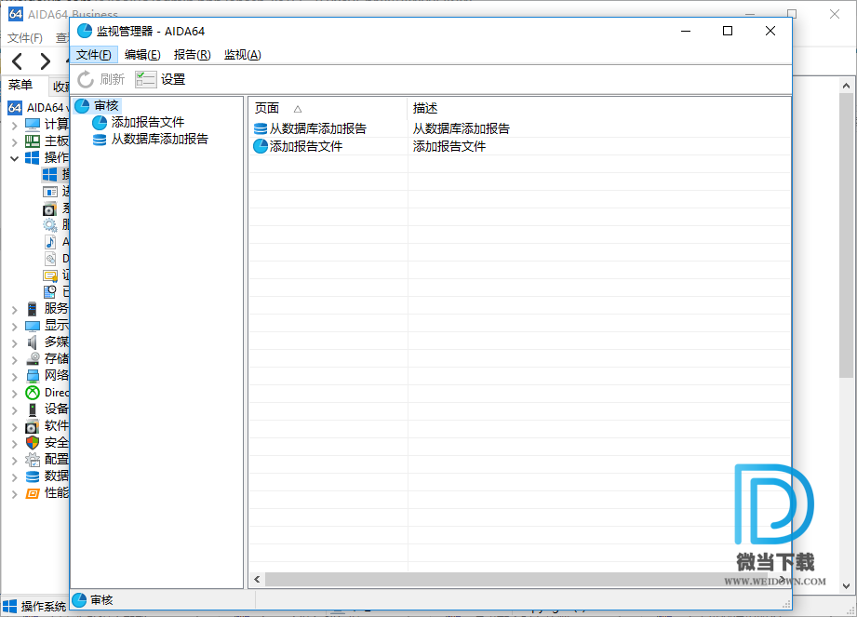Expand the 网络设备 network node
This screenshot has width=857, height=617.
click(x=14, y=377)
